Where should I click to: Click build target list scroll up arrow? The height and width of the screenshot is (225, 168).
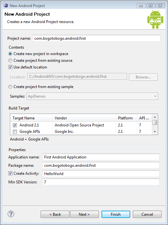click(x=155, y=117)
